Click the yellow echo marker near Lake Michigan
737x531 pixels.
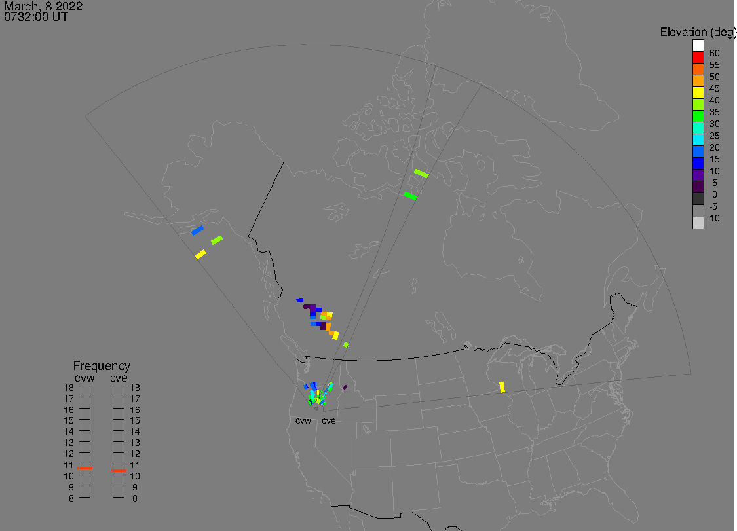point(502,387)
